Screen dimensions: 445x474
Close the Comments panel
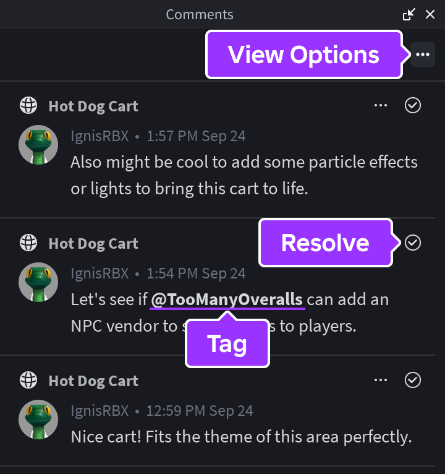tap(430, 14)
